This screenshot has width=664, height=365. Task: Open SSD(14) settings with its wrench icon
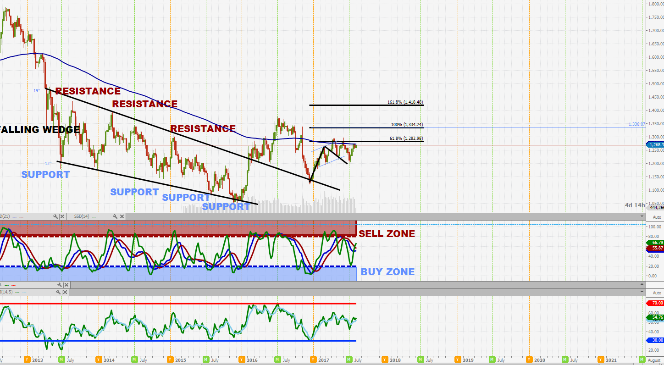click(x=115, y=216)
